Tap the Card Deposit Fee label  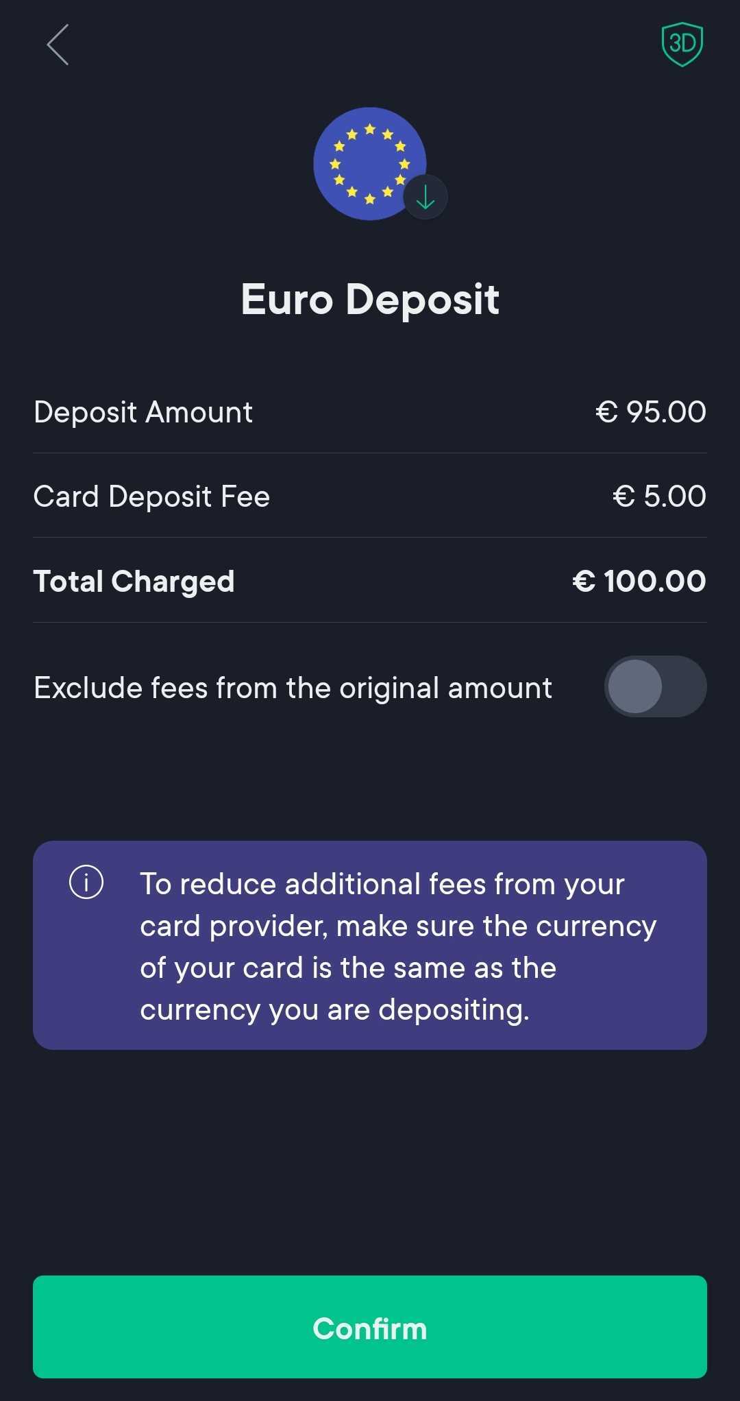(x=151, y=496)
